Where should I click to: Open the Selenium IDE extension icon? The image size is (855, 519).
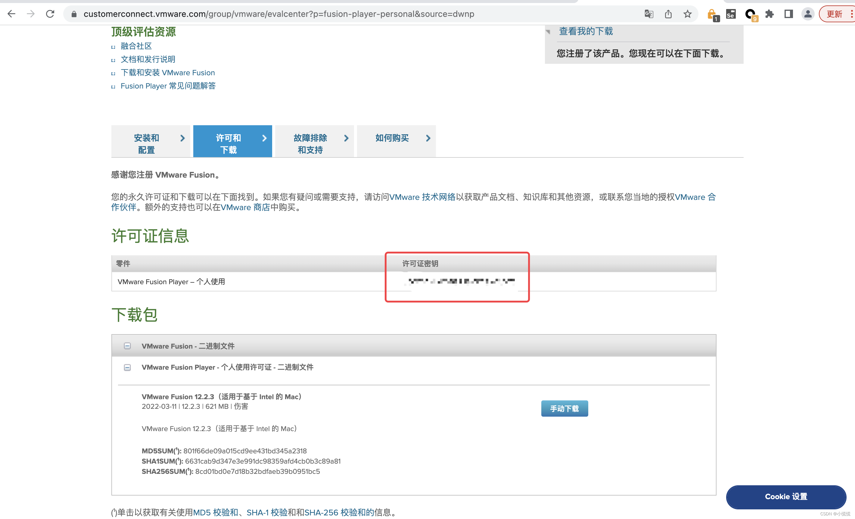click(730, 14)
